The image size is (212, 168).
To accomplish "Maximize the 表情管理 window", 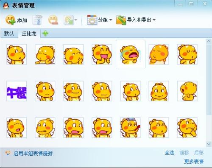I will [191, 4].
